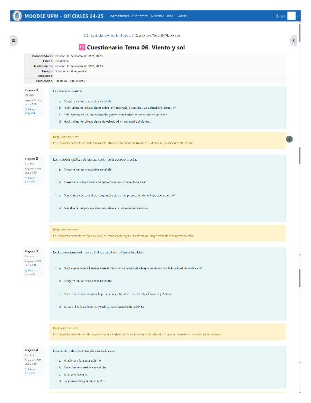Click the Comenzado el date value
311x403 pixels.
[x=79, y=56]
